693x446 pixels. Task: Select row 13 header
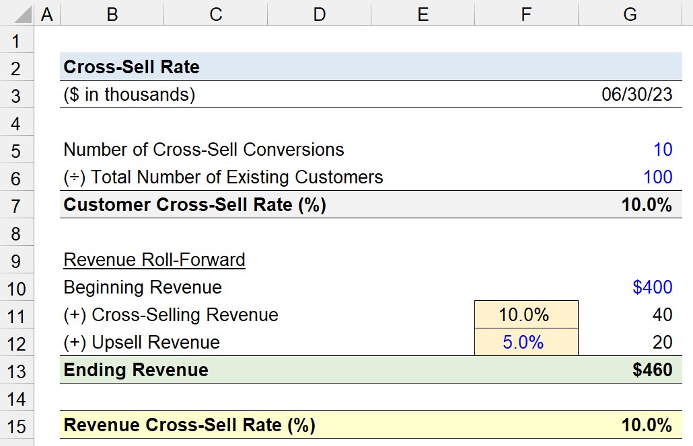(x=17, y=370)
